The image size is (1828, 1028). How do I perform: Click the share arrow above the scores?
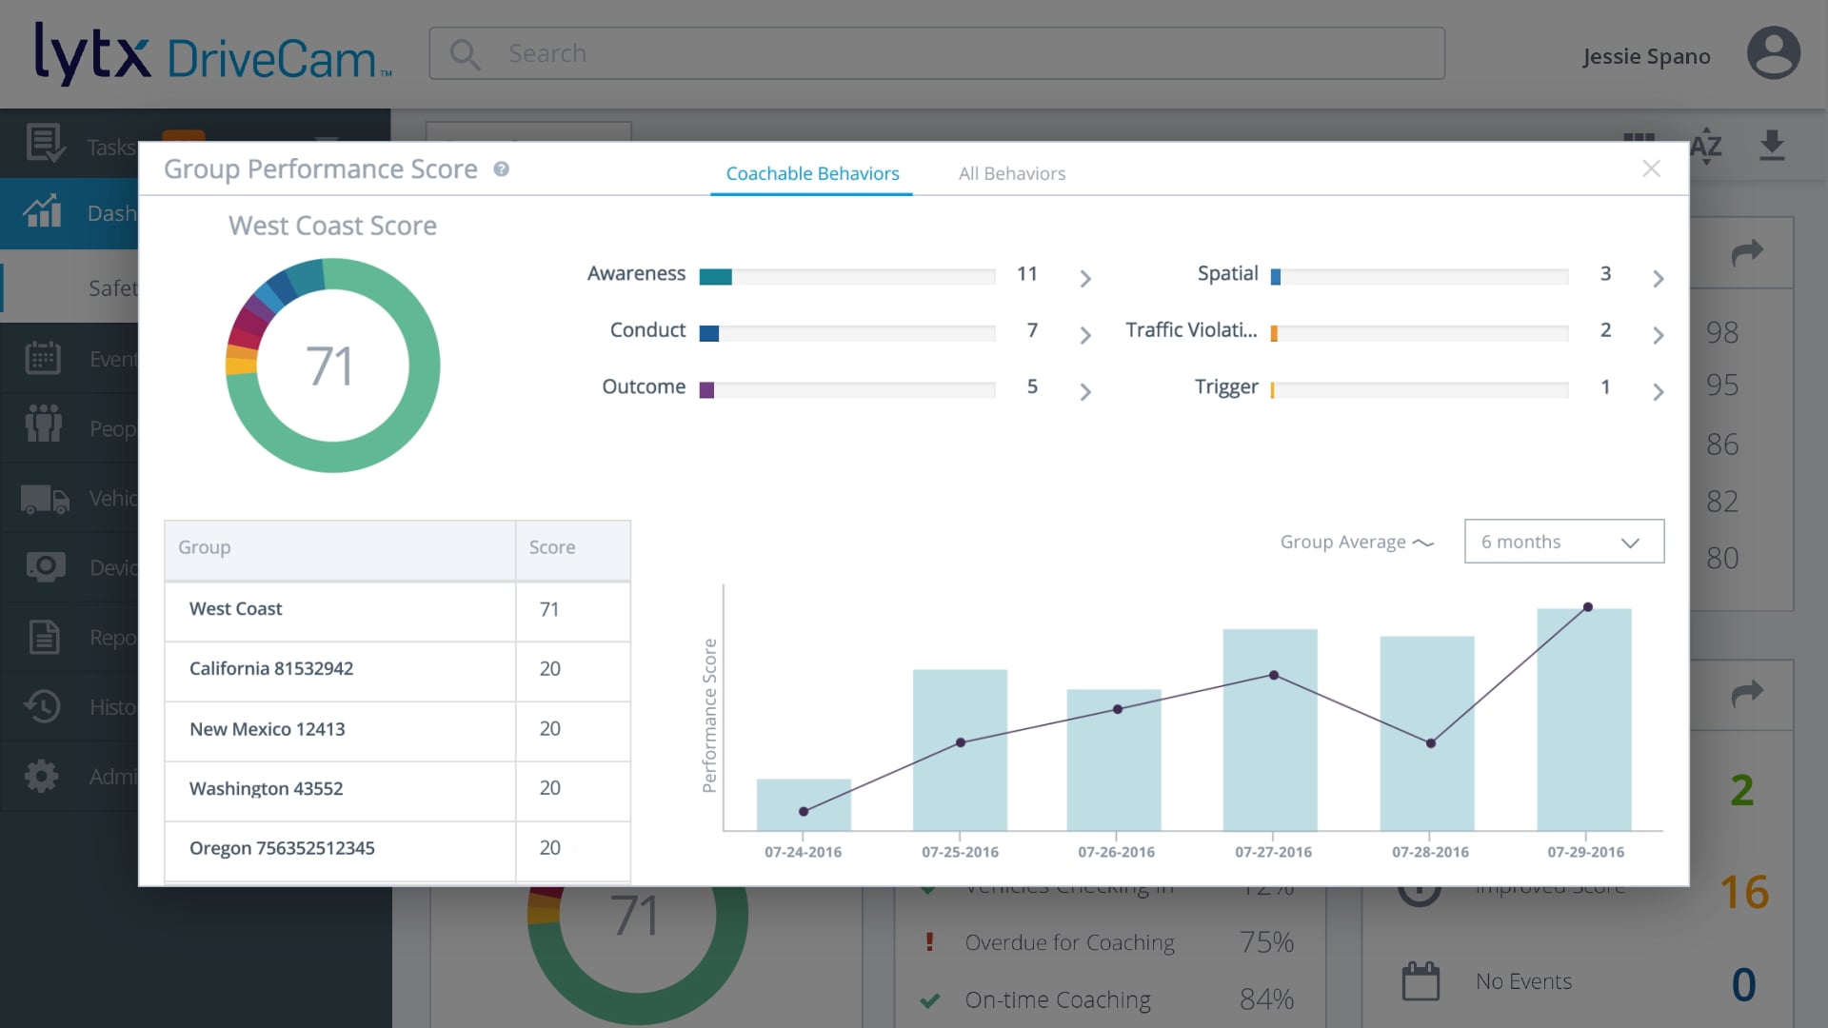tap(1745, 252)
